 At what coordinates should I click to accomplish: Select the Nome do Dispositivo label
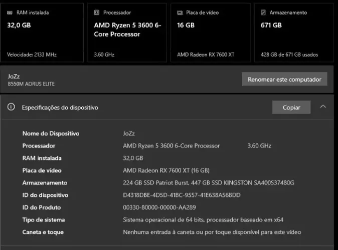pyautogui.click(x=51, y=133)
